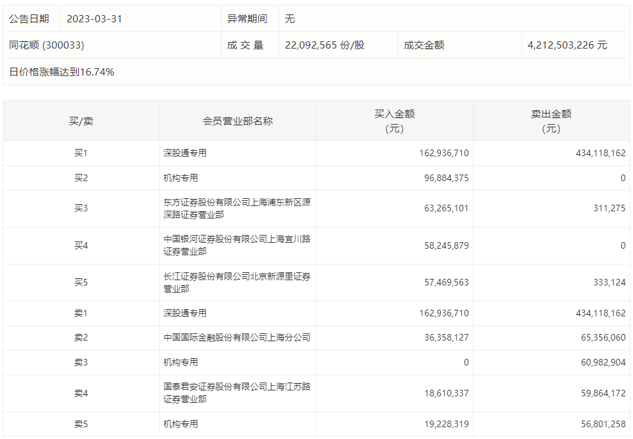Click 机构专用 in the 卖3 row
This screenshot has height=439, width=633.
pos(181,362)
